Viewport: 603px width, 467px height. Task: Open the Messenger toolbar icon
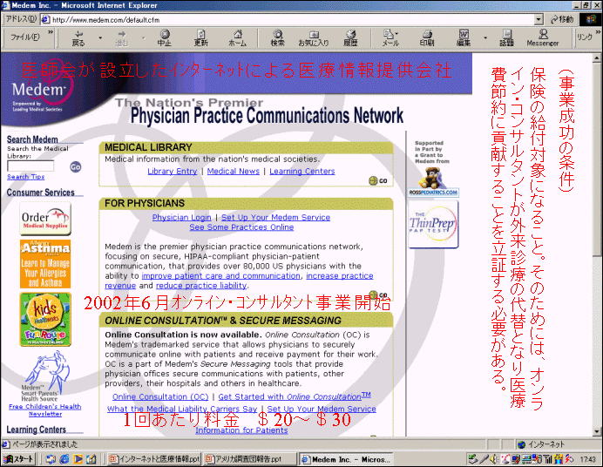tap(542, 37)
